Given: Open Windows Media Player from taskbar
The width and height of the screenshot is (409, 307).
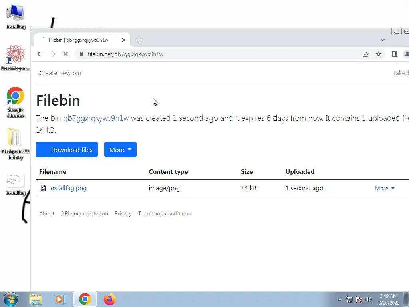Looking at the screenshot, I should (x=60, y=299).
